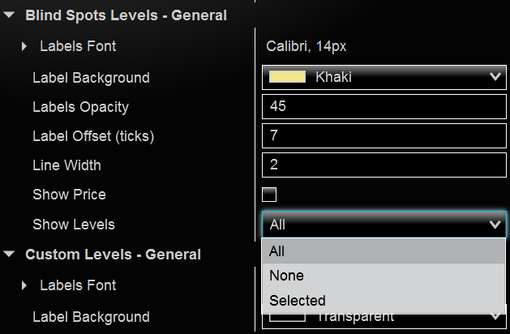Screen dimensions: 510x334
Task: Toggle the Show Price checkbox
Action: (x=269, y=195)
